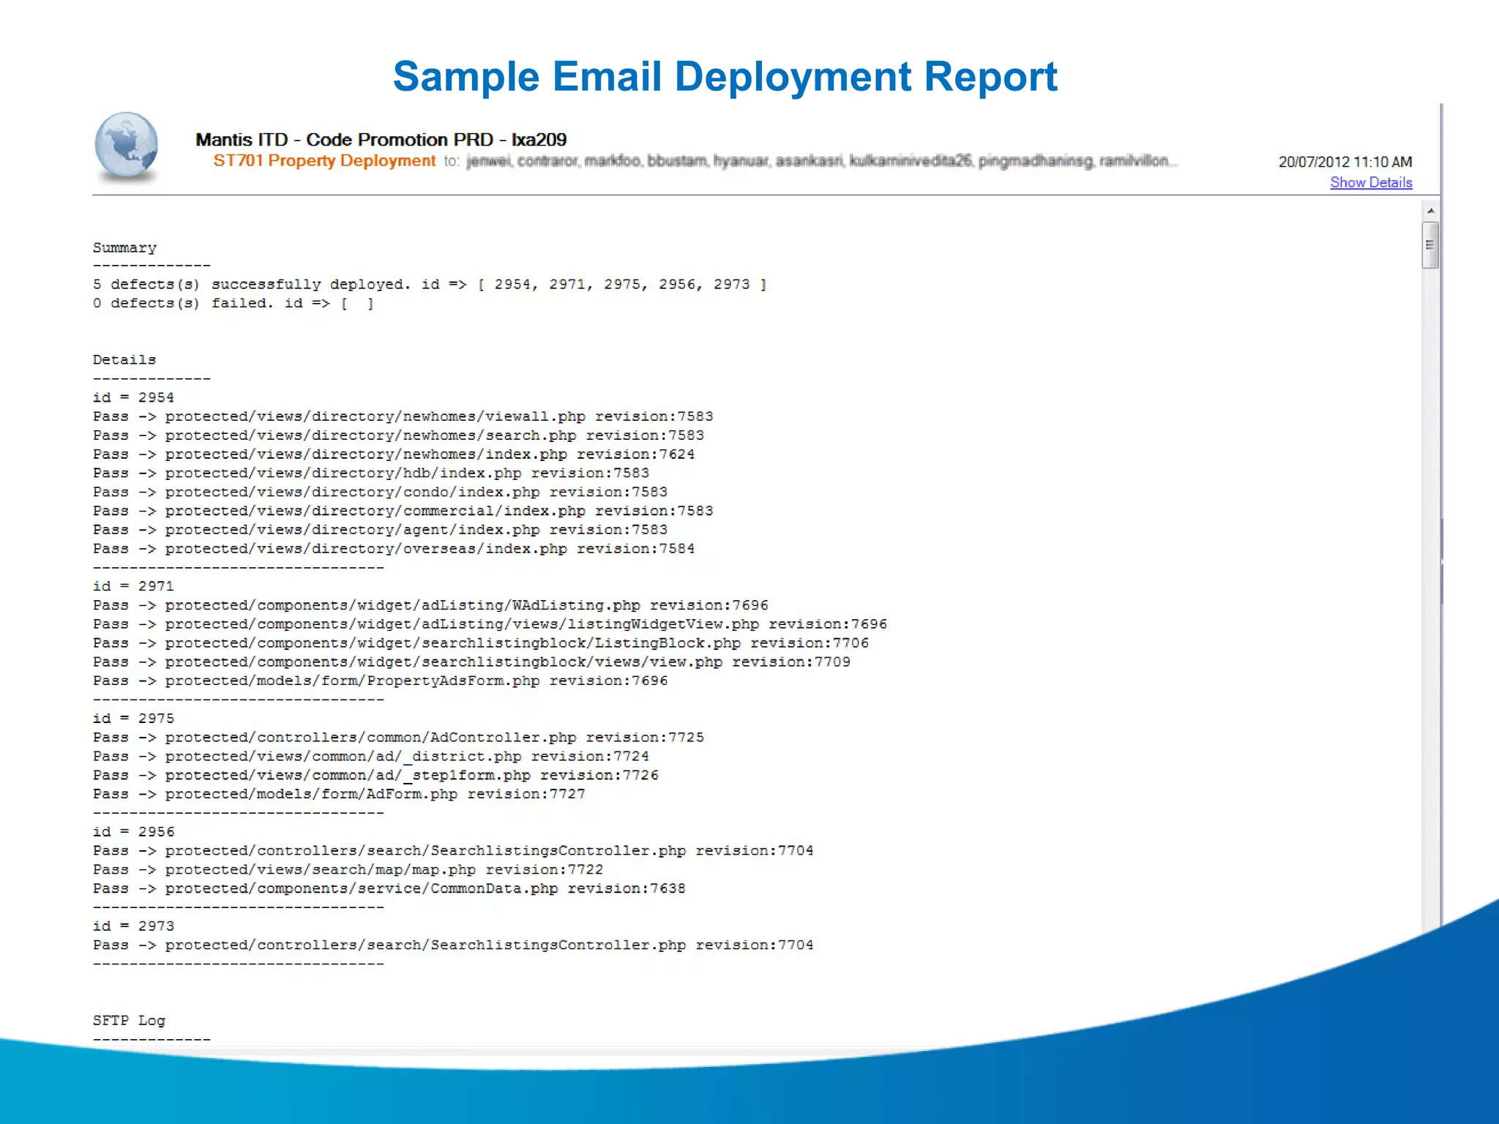
Task: Click the CommonData.php revision:7638 line
Action: coord(389,888)
